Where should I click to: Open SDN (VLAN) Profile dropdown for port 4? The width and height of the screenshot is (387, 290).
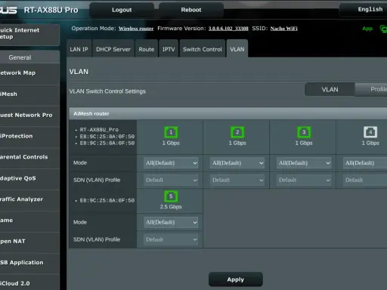(365, 180)
